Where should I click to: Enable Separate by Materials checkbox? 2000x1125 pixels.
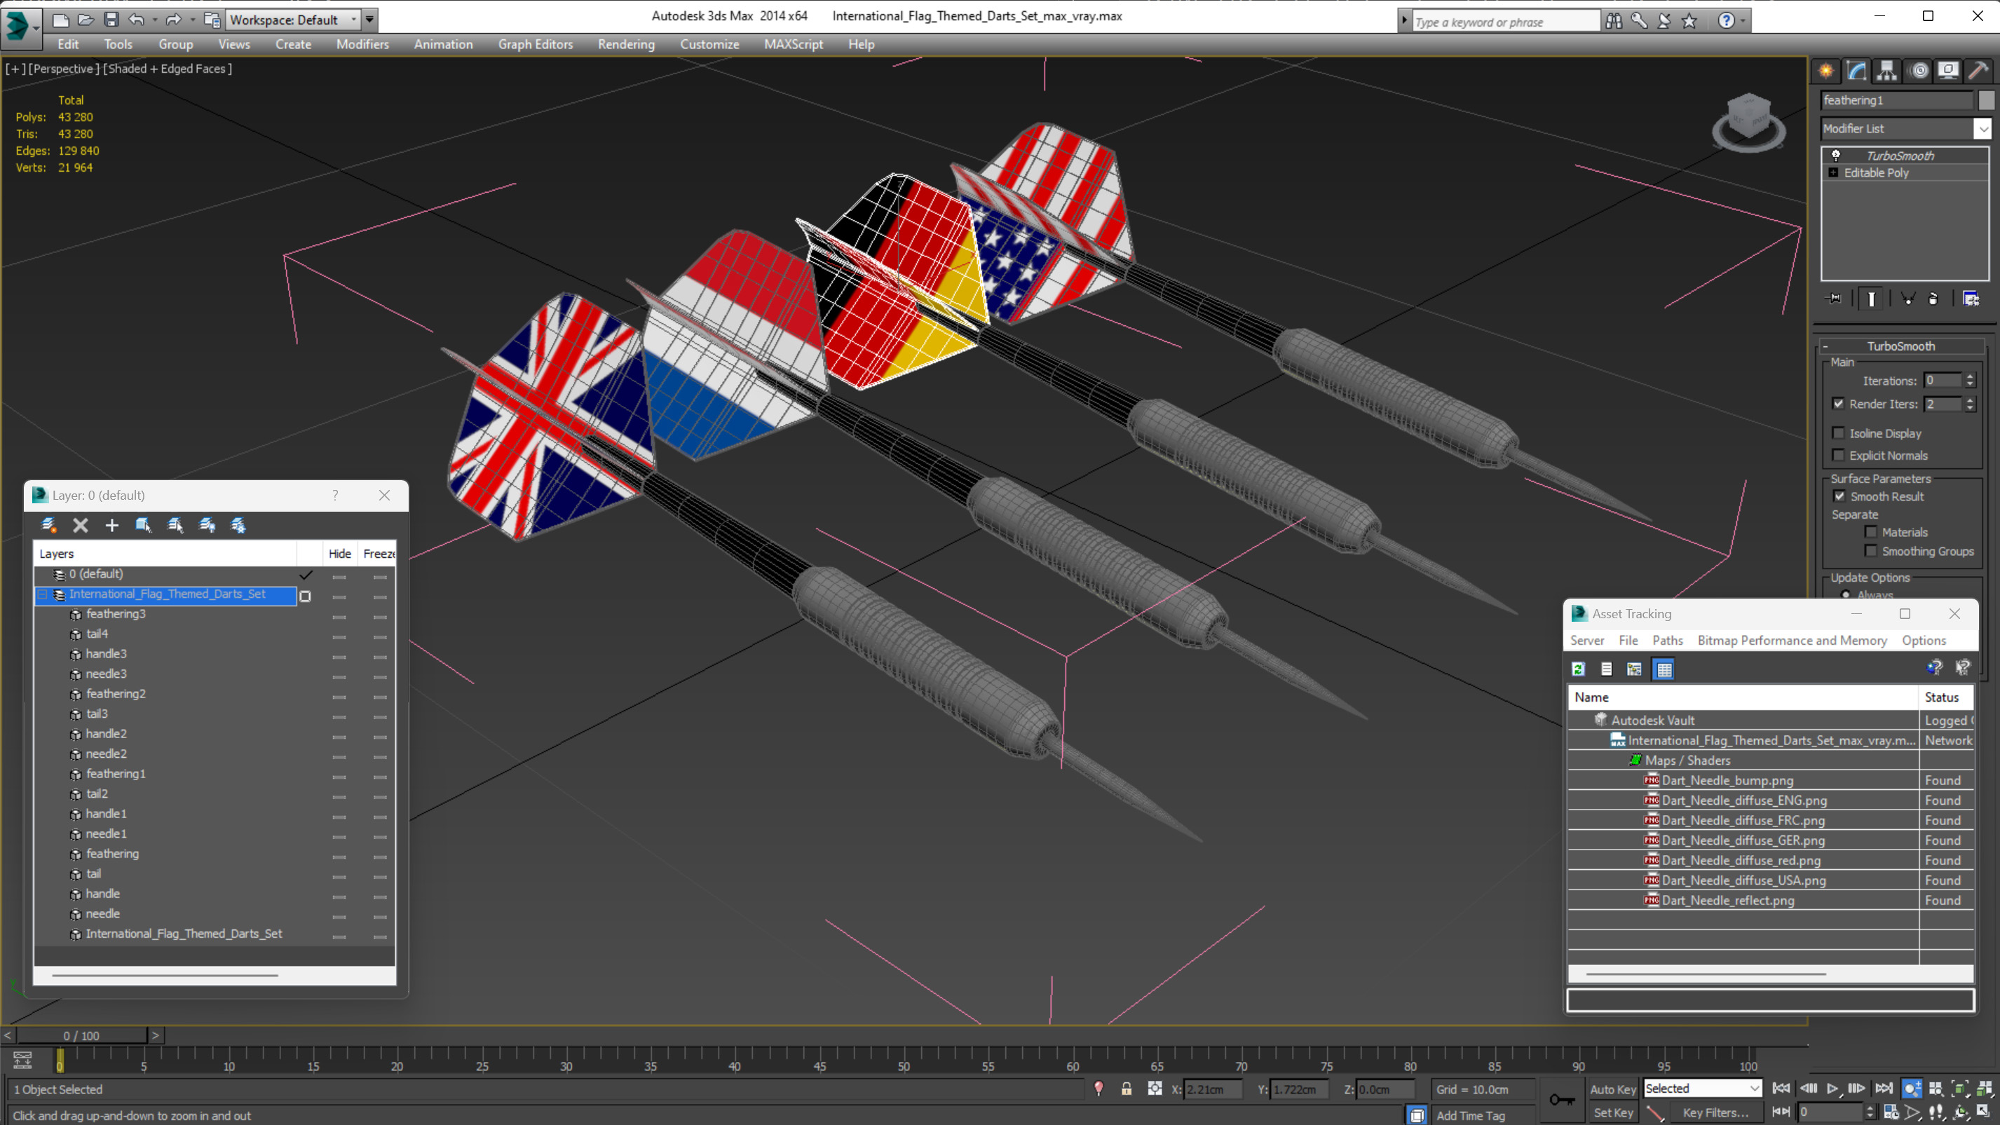click(1871, 532)
